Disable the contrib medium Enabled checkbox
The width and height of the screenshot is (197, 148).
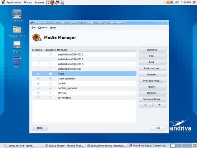click(38, 83)
